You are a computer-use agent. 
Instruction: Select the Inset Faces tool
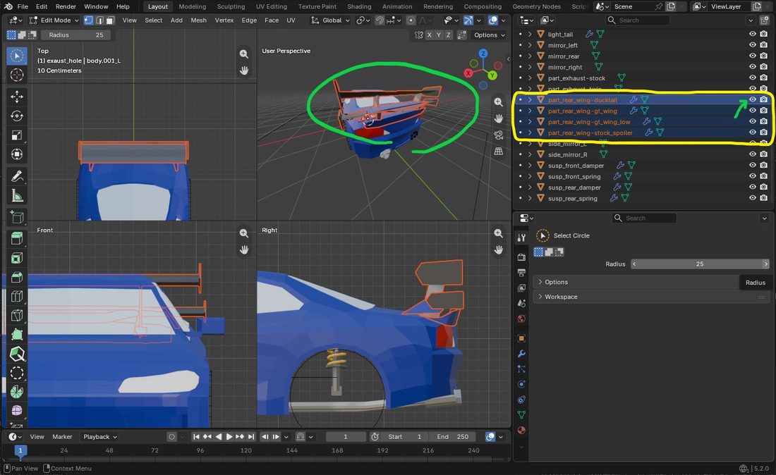click(17, 258)
